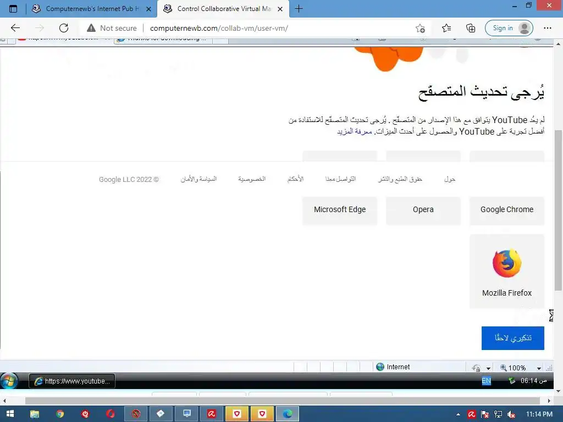This screenshot has height=422, width=563.
Task: Launch Google Chrome from the taskbar
Action: point(60,414)
